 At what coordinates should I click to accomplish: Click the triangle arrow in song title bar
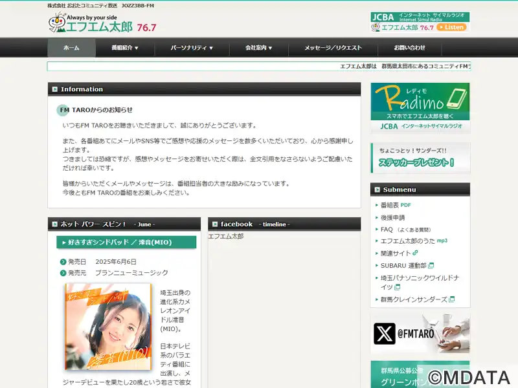click(x=64, y=242)
